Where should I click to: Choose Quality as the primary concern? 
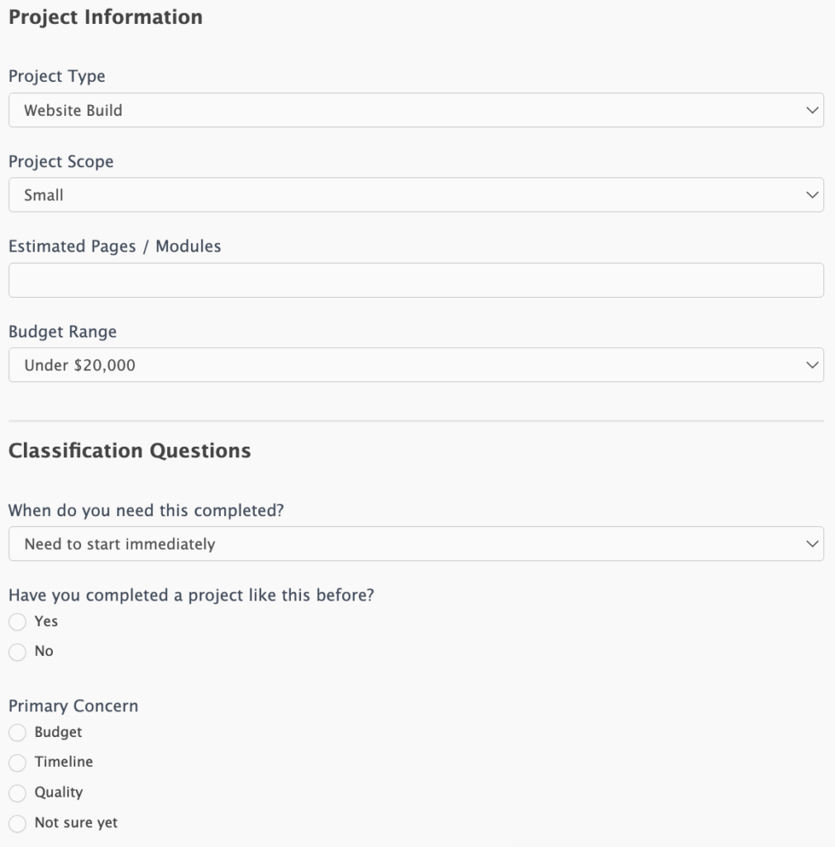point(17,792)
